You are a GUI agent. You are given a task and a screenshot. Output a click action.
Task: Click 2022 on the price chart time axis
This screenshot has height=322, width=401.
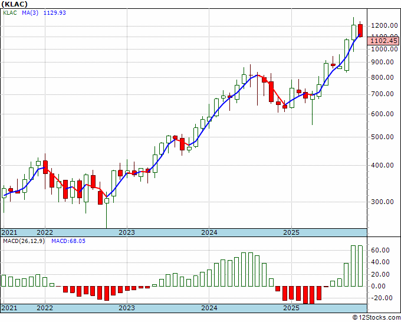click(45, 232)
